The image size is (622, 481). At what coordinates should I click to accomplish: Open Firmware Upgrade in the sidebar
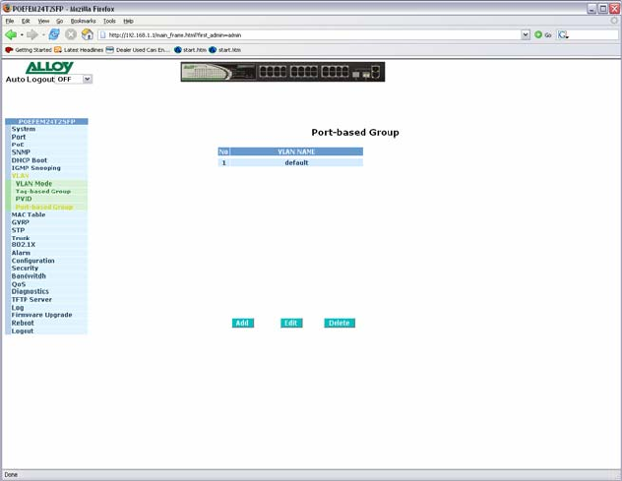[41, 315]
